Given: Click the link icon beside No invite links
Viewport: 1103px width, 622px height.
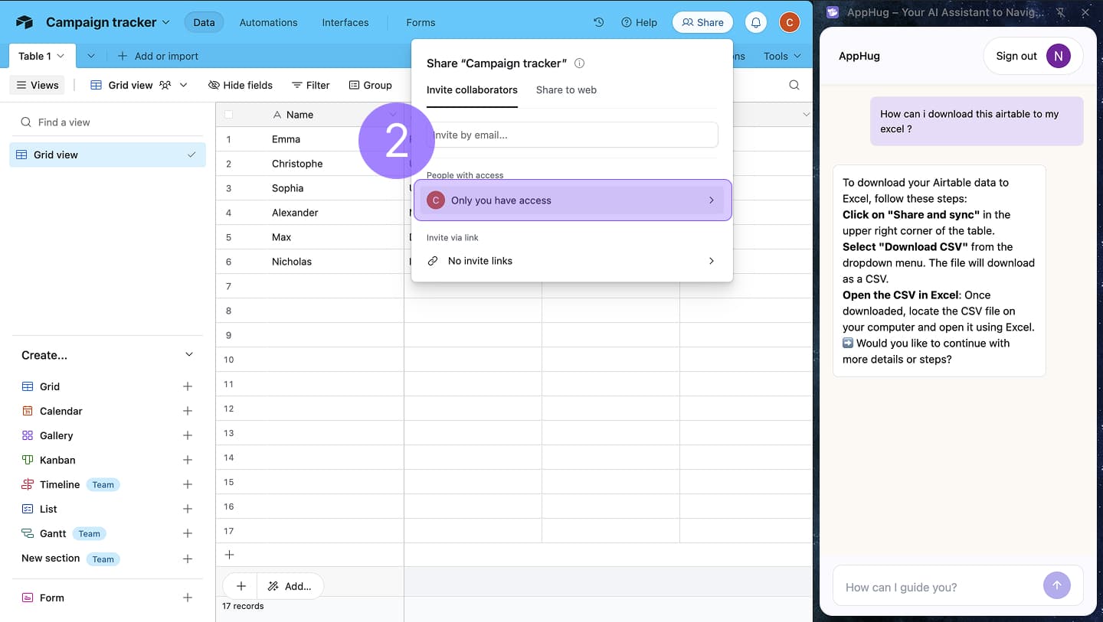Looking at the screenshot, I should click(x=433, y=261).
